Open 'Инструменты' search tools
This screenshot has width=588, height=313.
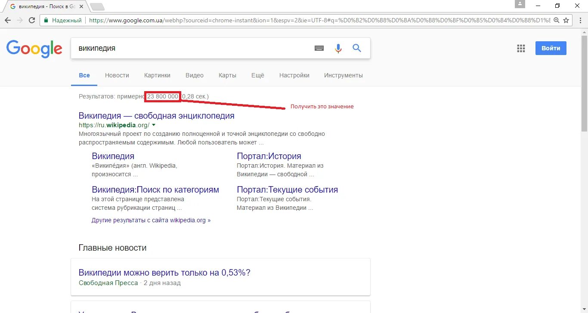click(x=344, y=75)
